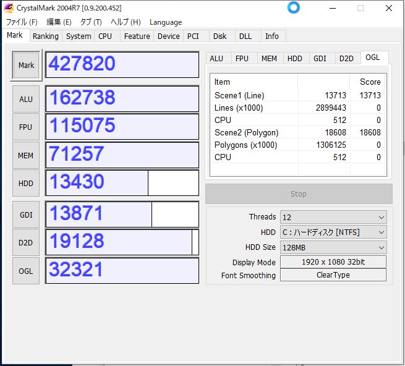Click the HDD score bar 13430

pos(122,183)
